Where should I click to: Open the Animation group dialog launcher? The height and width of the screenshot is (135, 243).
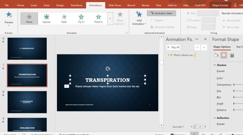[127, 33]
